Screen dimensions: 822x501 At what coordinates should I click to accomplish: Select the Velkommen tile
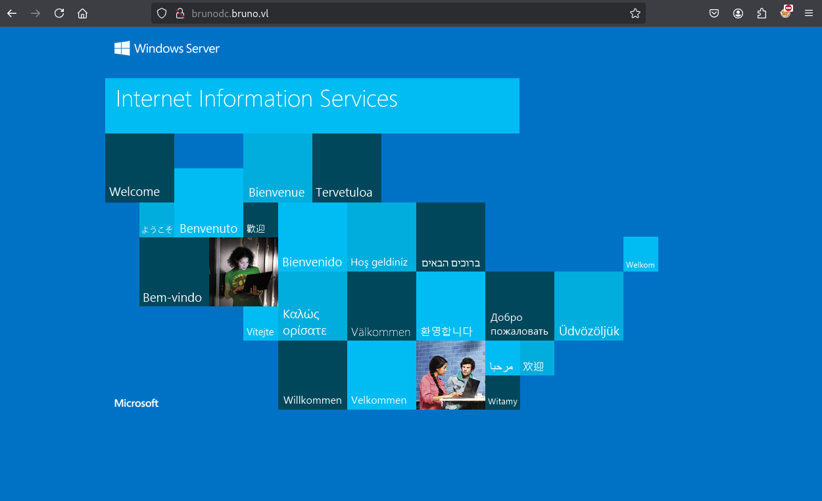click(381, 375)
